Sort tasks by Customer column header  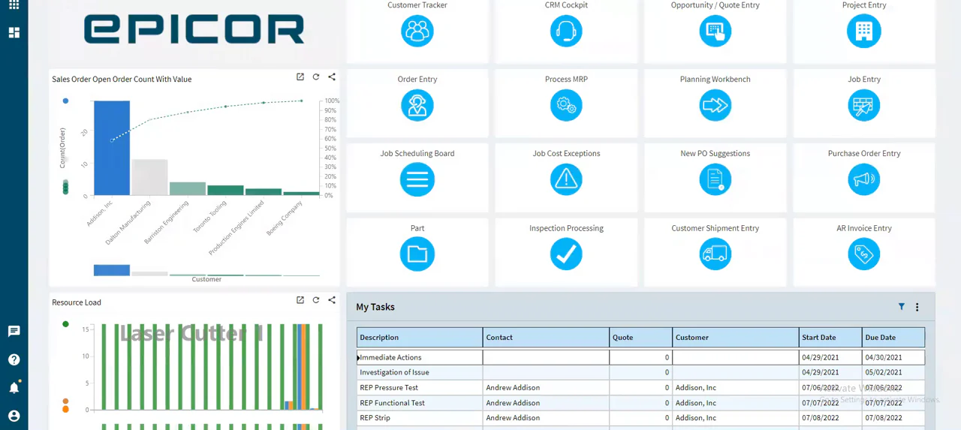(735, 337)
